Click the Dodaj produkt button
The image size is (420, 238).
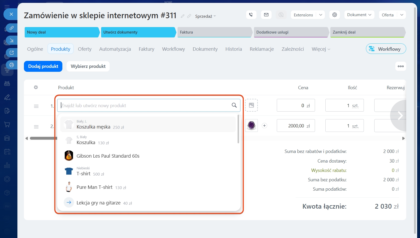click(x=43, y=66)
